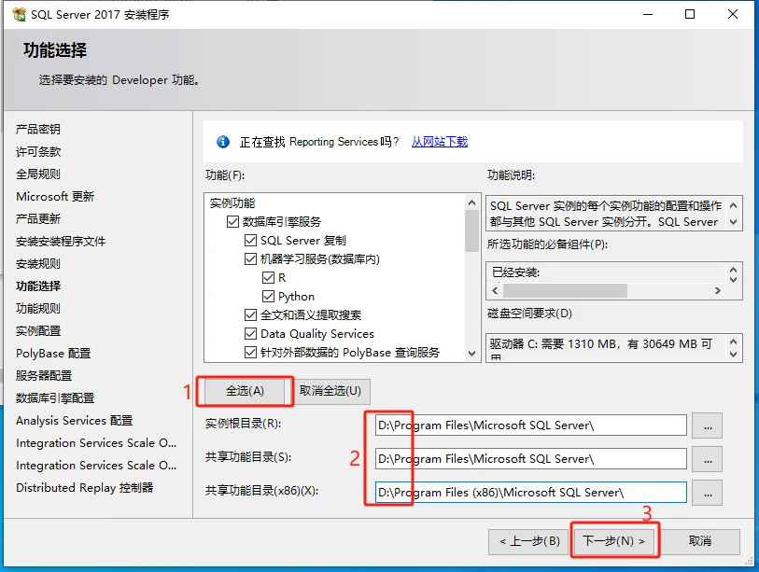Screen dimensions: 759x572
Task: Click the 全选(A) button
Action: tap(245, 391)
